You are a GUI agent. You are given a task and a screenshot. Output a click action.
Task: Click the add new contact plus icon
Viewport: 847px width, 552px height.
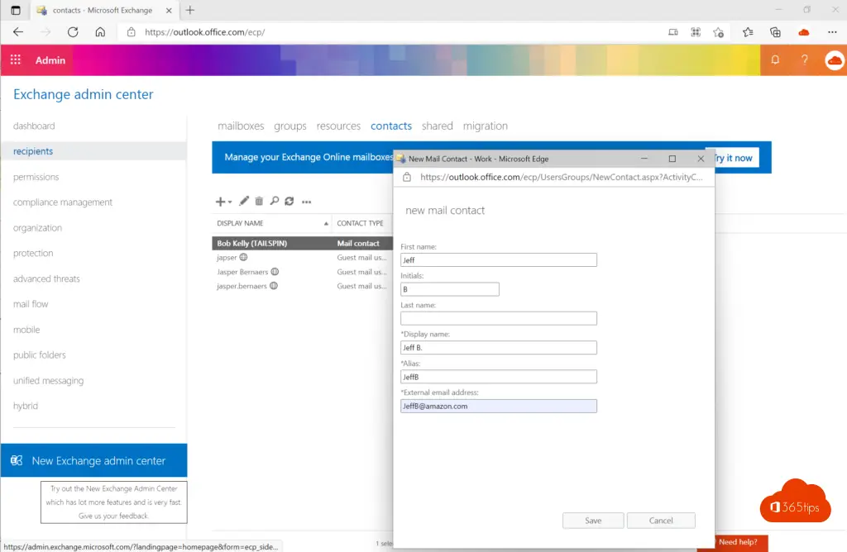(220, 202)
